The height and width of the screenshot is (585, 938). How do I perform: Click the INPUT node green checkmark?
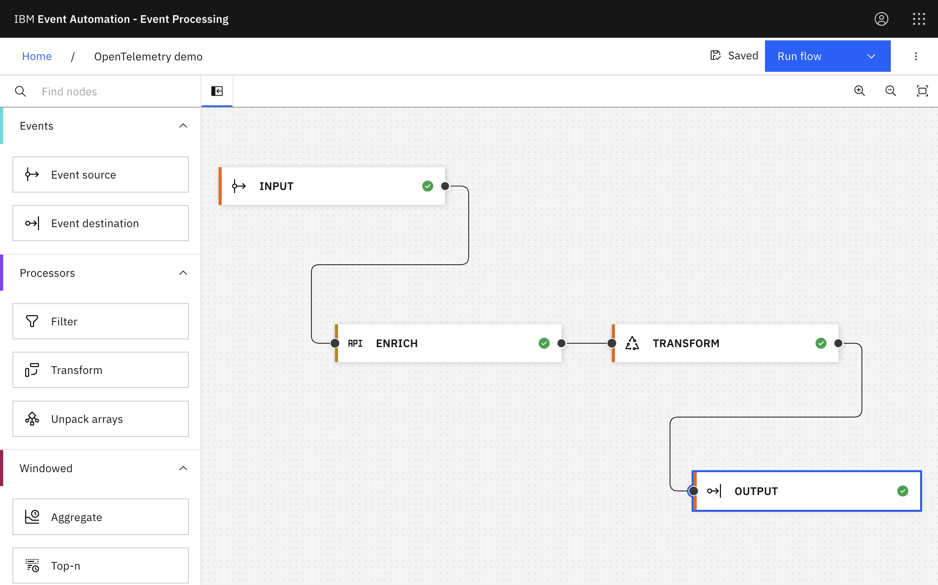(428, 186)
